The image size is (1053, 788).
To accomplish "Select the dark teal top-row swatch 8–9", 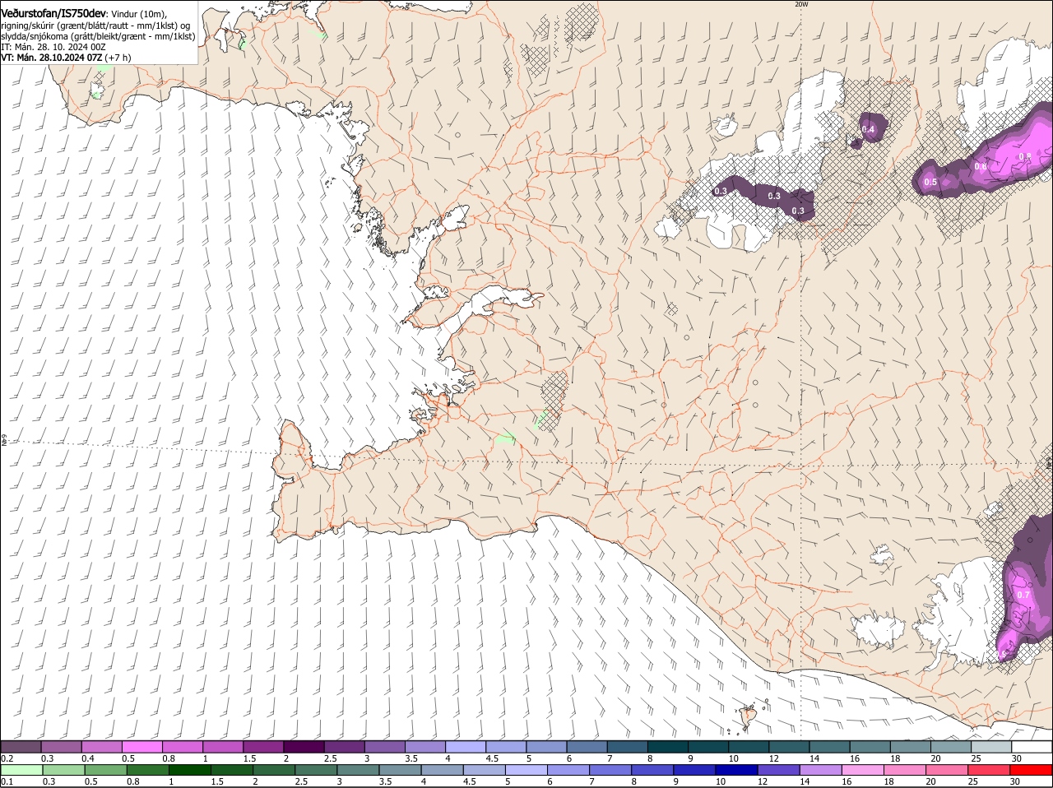I will pyautogui.click(x=668, y=746).
